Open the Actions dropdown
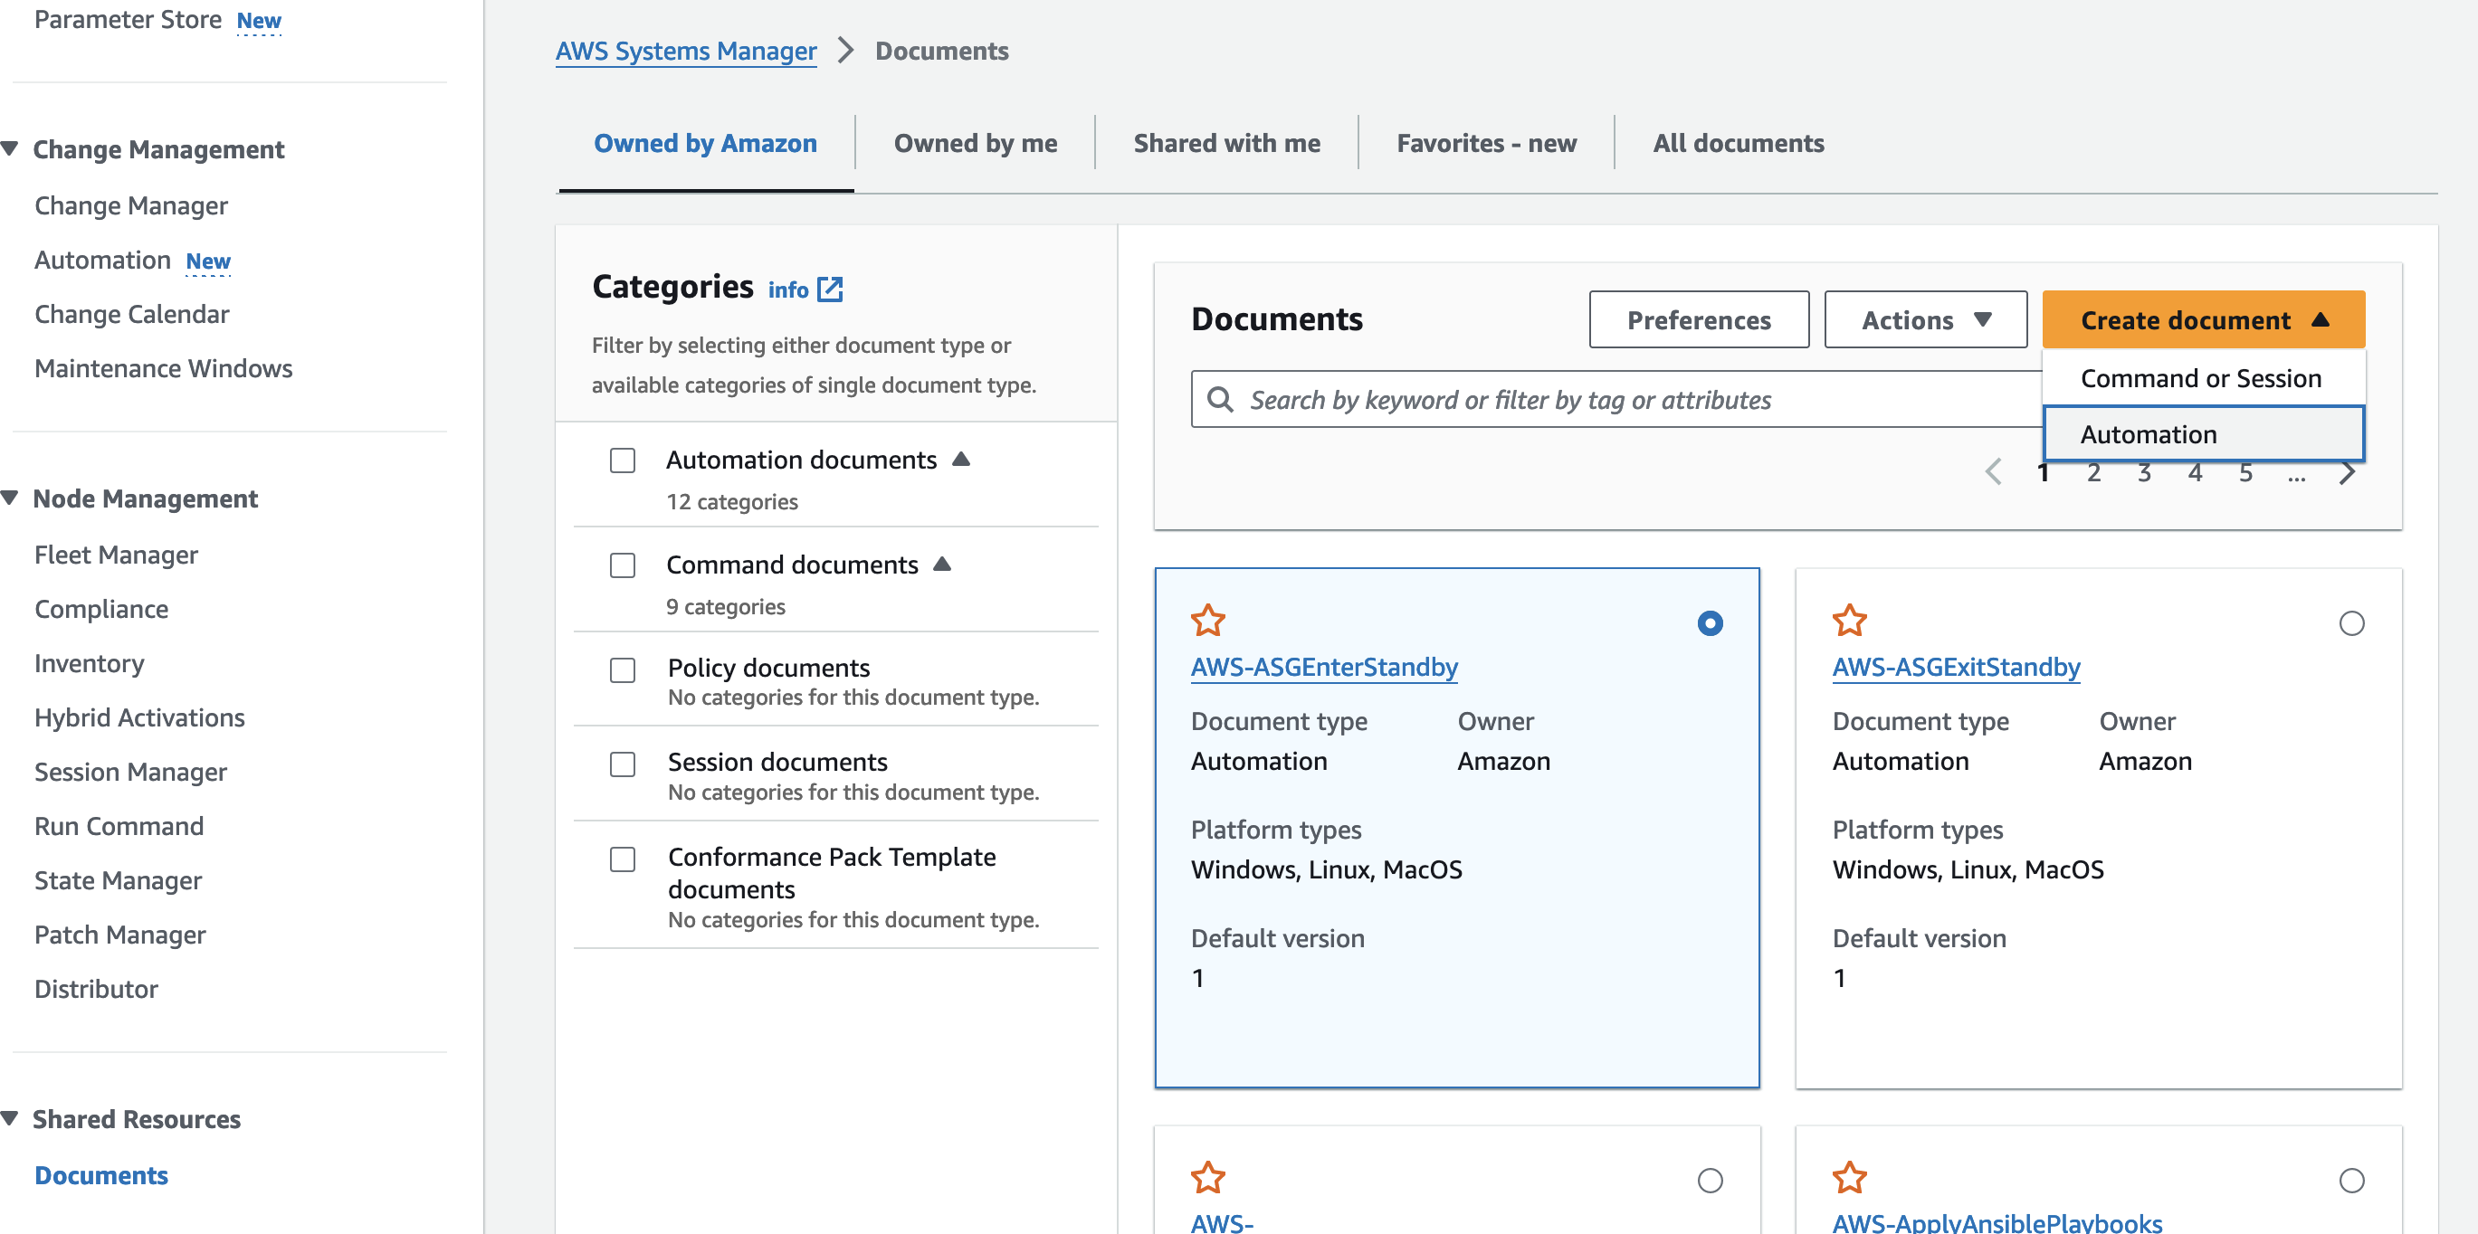This screenshot has height=1234, width=2478. 1925,319
